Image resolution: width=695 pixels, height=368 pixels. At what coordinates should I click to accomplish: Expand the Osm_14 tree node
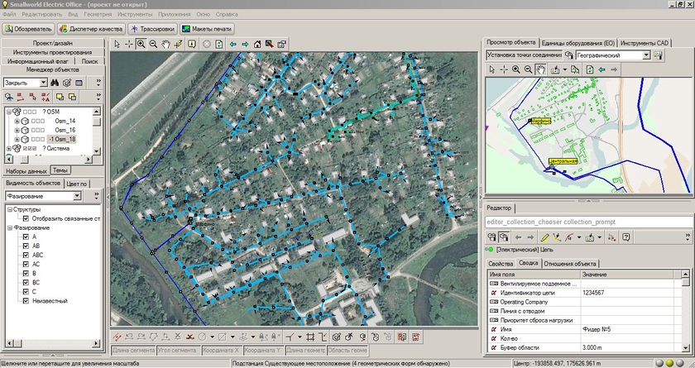pos(17,121)
